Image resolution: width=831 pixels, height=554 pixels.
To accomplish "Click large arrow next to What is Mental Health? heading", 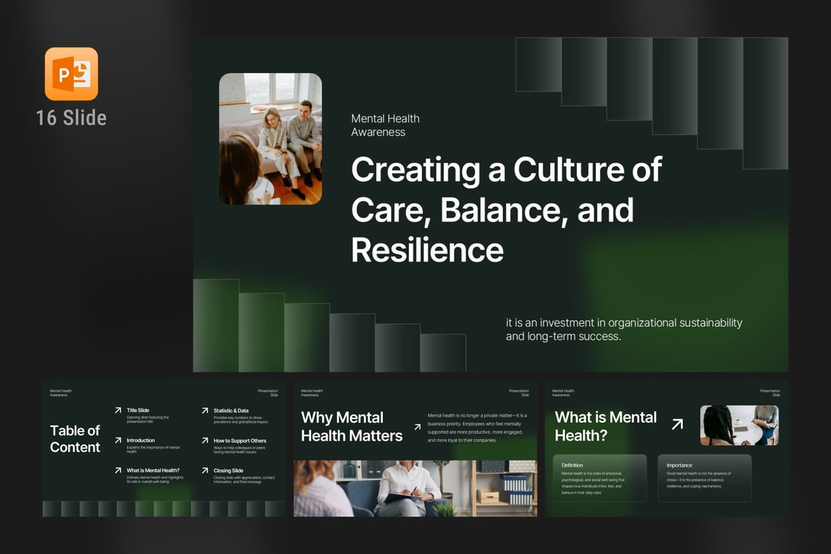I will pyautogui.click(x=678, y=424).
